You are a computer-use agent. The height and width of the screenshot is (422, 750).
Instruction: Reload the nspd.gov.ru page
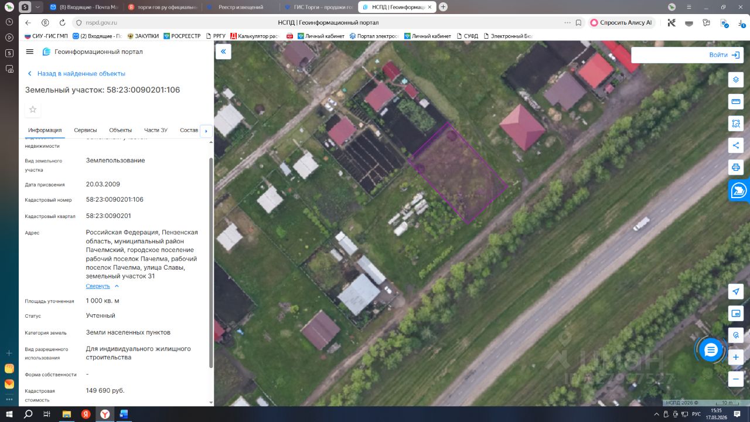coord(62,23)
